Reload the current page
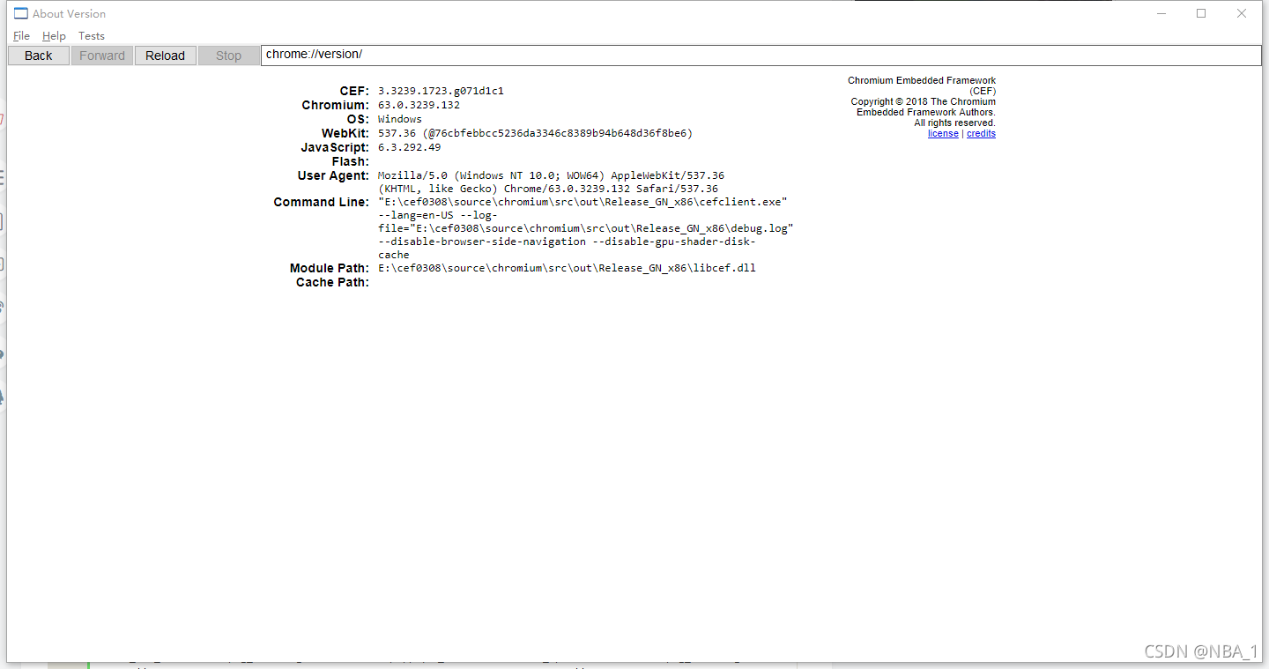This screenshot has width=1269, height=669. click(x=166, y=56)
